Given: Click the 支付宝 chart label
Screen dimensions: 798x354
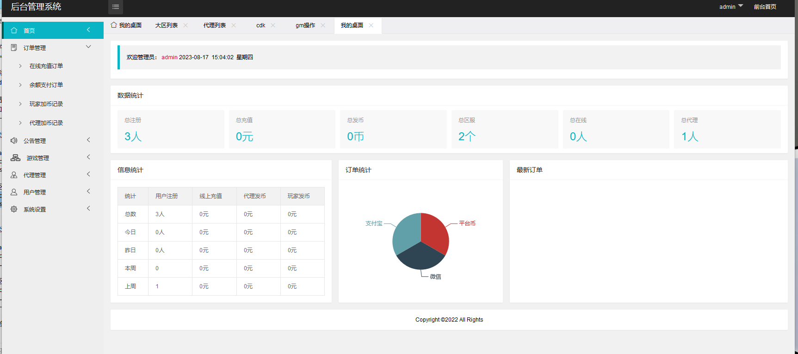Looking at the screenshot, I should click(374, 224).
